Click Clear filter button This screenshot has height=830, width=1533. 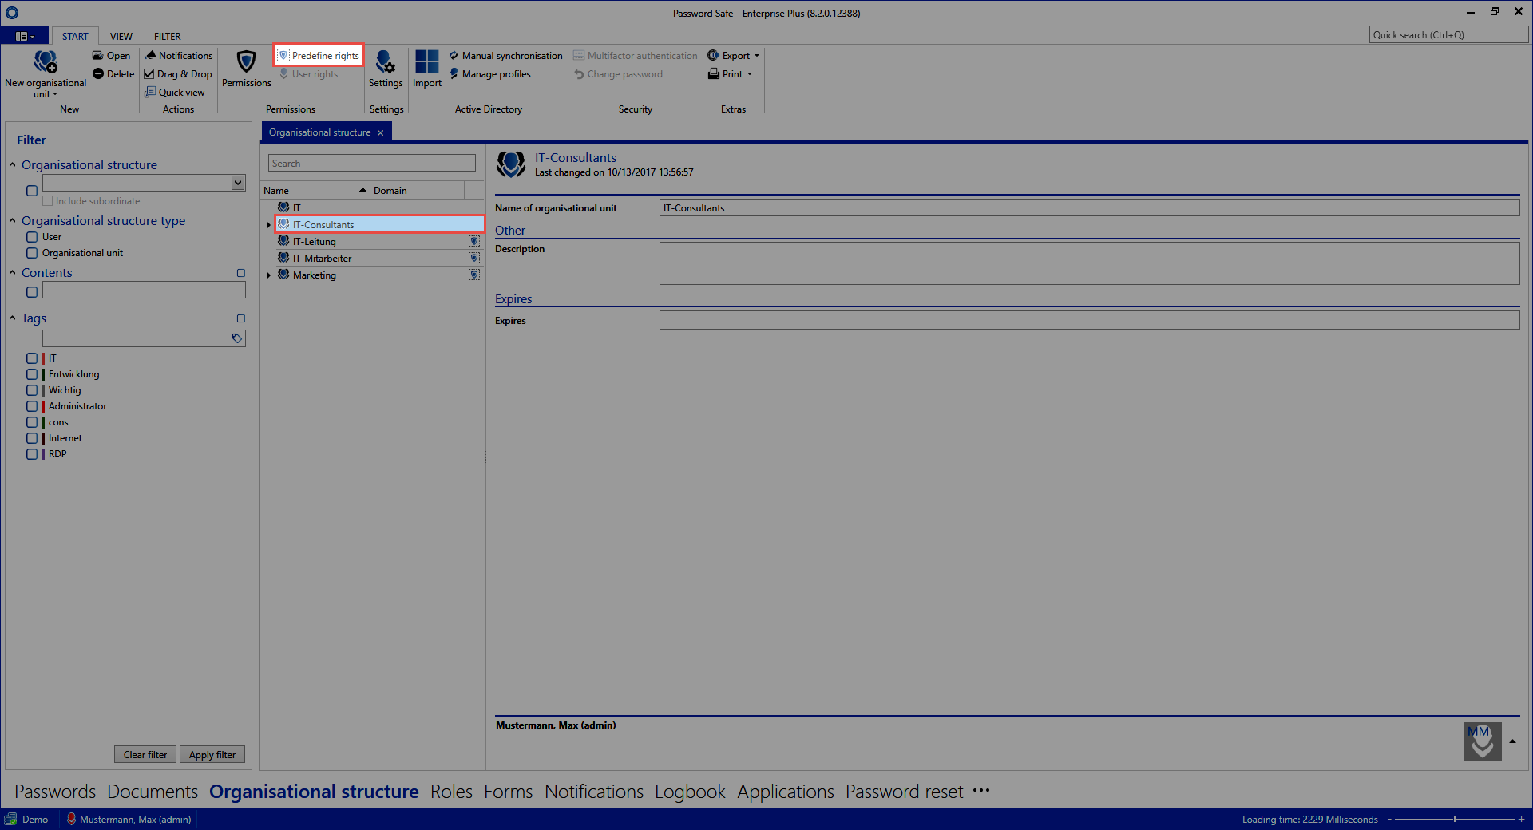tap(145, 755)
